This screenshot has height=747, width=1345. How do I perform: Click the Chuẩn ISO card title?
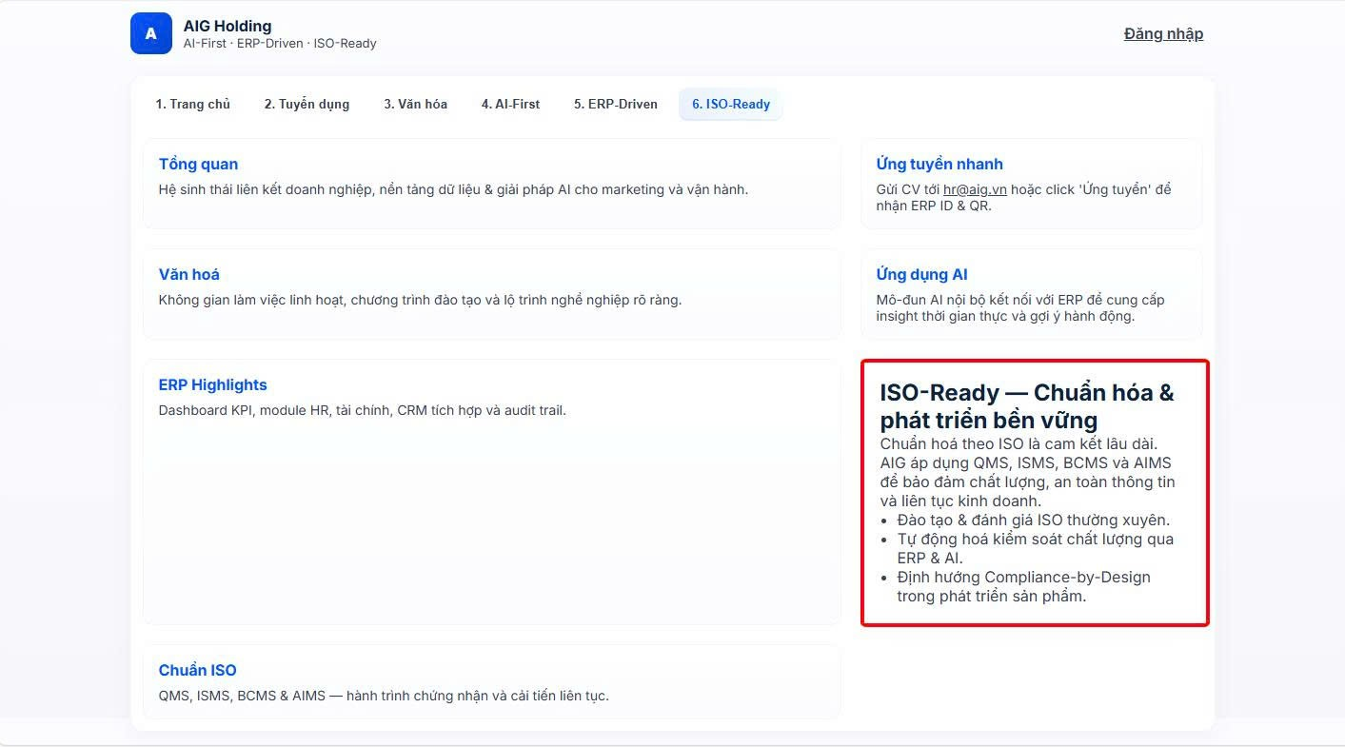point(197,670)
